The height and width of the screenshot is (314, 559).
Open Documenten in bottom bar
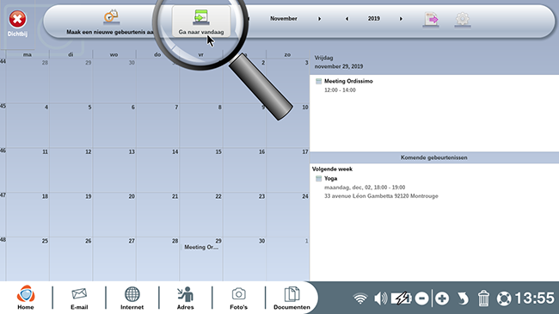(x=292, y=299)
